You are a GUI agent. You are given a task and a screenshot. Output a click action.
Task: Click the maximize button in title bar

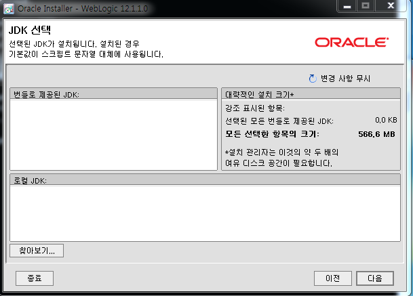[366, 6]
